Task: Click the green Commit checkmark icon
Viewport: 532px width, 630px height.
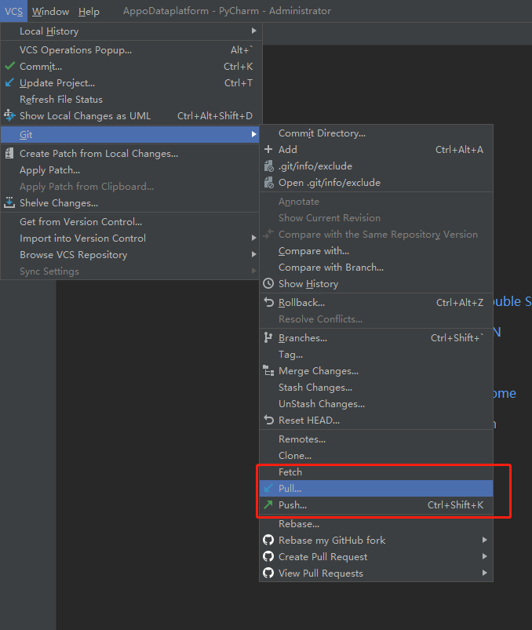Action: (x=10, y=66)
